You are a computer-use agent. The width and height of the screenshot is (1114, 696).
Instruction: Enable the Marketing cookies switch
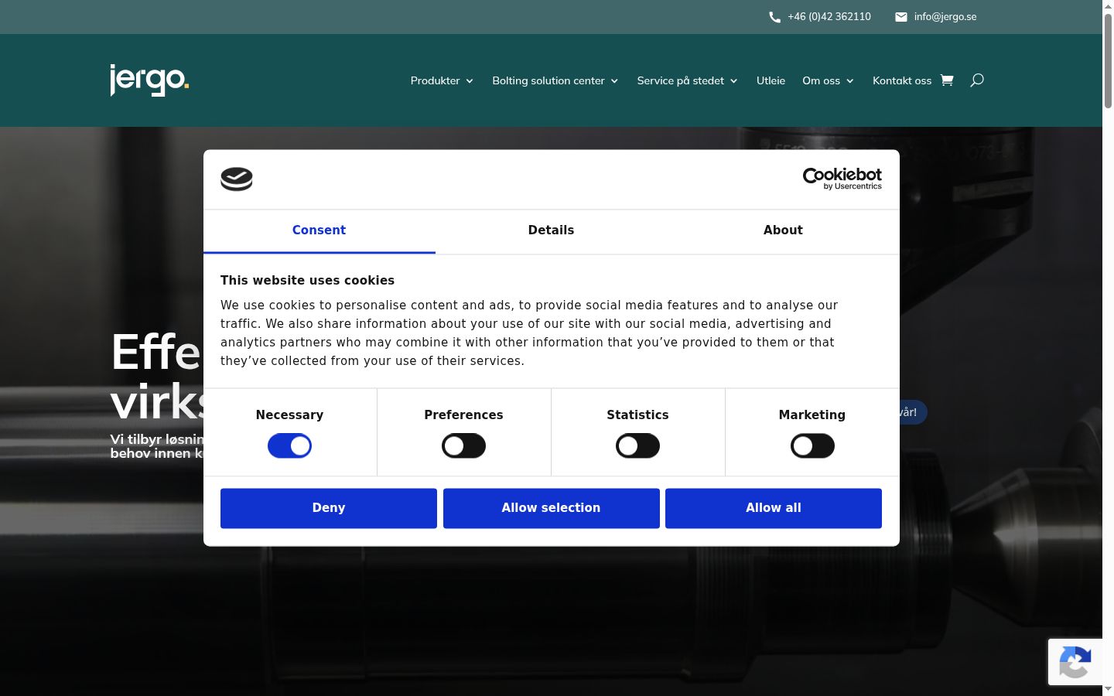[812, 446]
